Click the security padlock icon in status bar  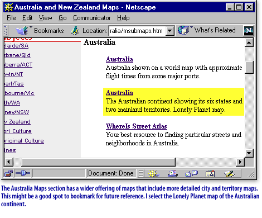(8, 173)
